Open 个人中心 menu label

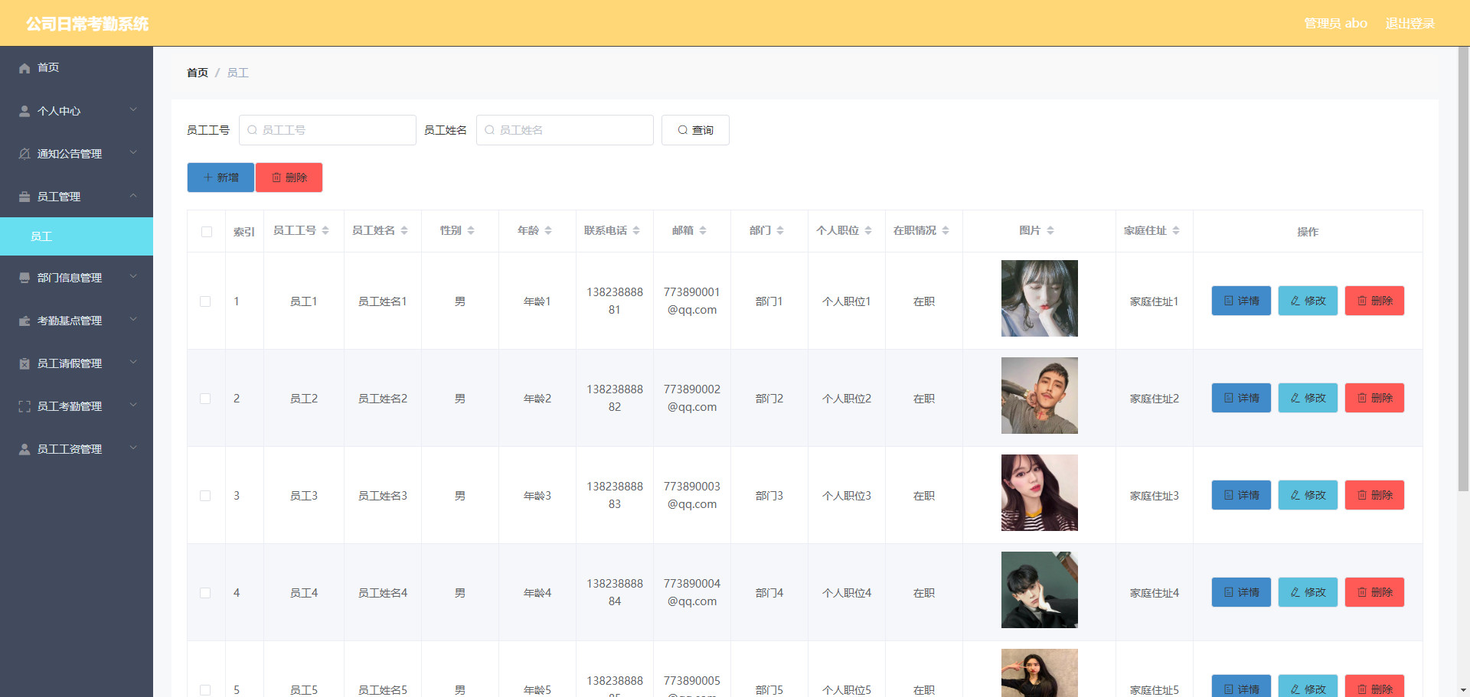(x=59, y=111)
